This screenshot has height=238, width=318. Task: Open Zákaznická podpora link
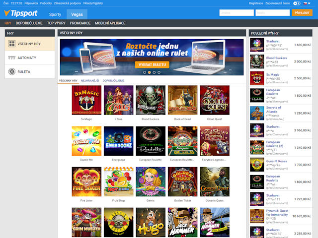click(68, 3)
